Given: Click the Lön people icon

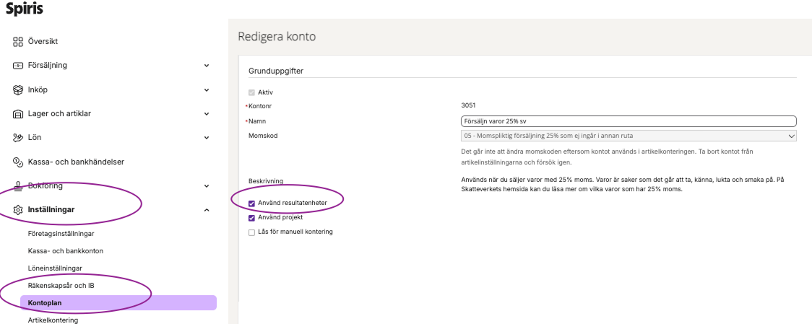Looking at the screenshot, I should tap(19, 138).
